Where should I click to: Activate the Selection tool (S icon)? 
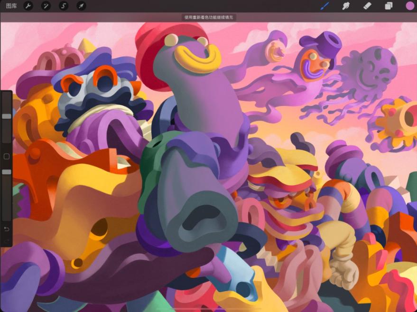coord(64,6)
